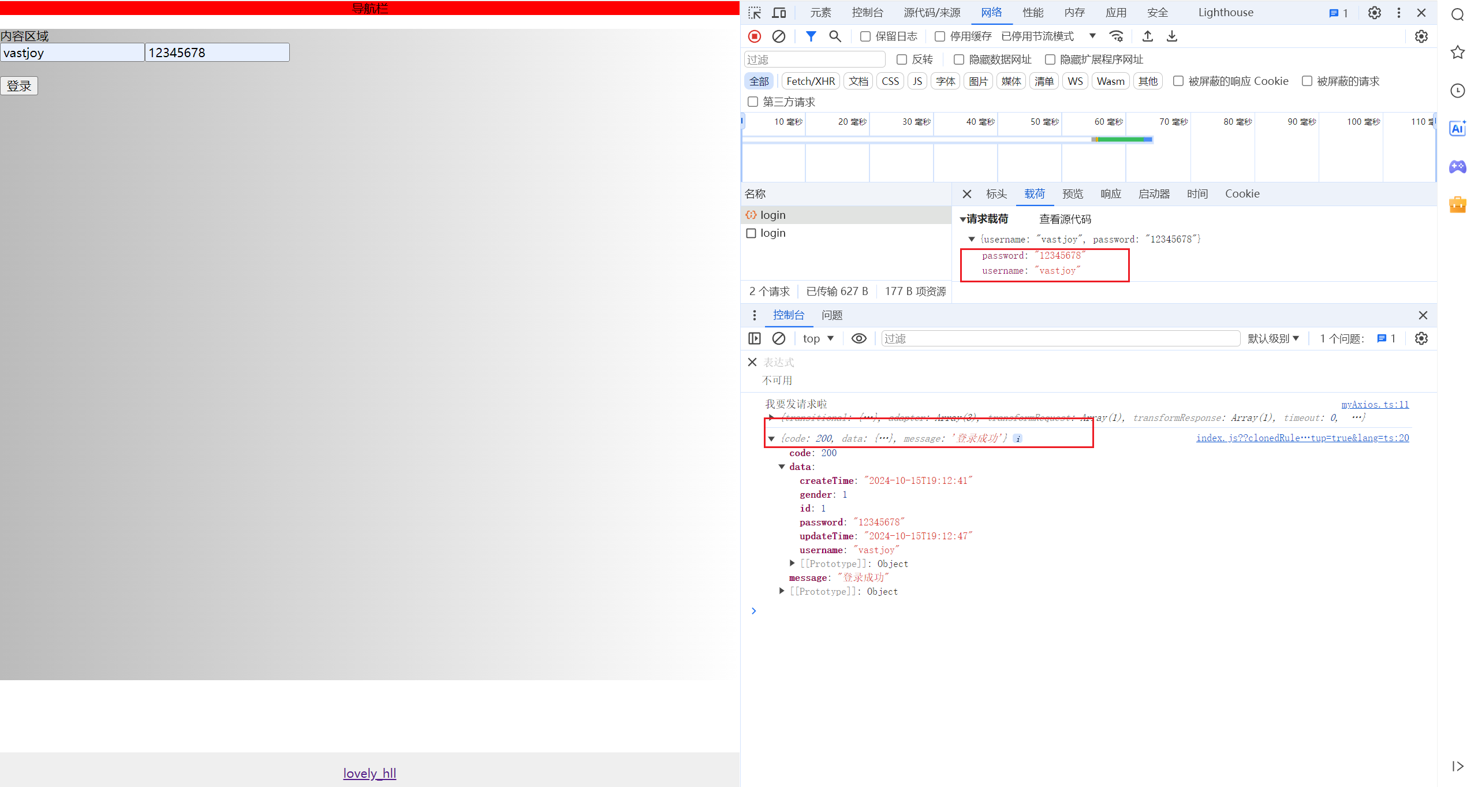
Task: Open throttling mode dropdown
Action: point(1048,36)
